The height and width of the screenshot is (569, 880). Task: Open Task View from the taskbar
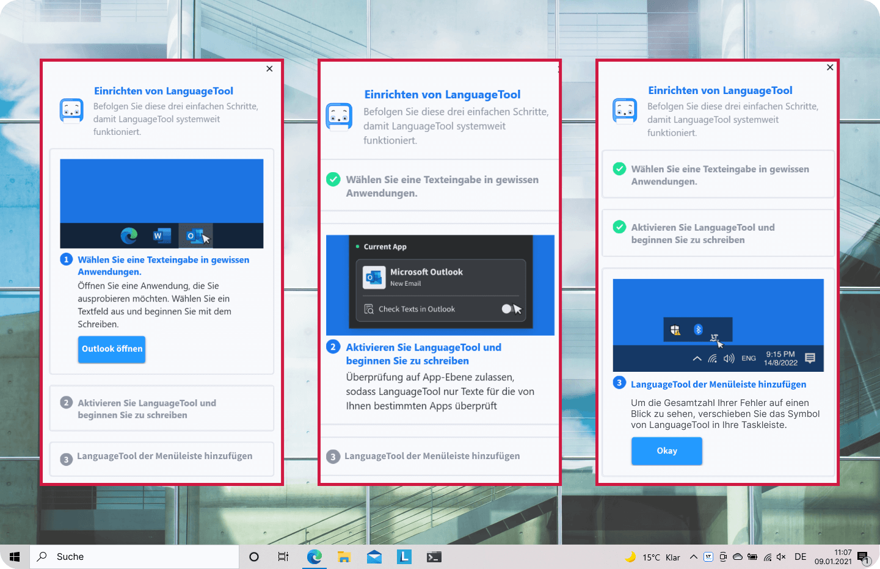[283, 557]
